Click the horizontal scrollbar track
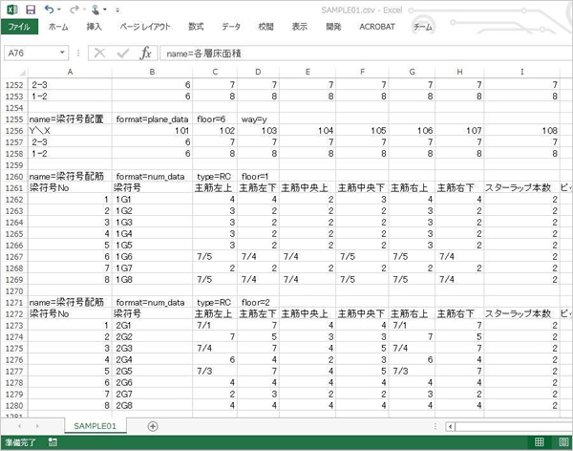 514,426
